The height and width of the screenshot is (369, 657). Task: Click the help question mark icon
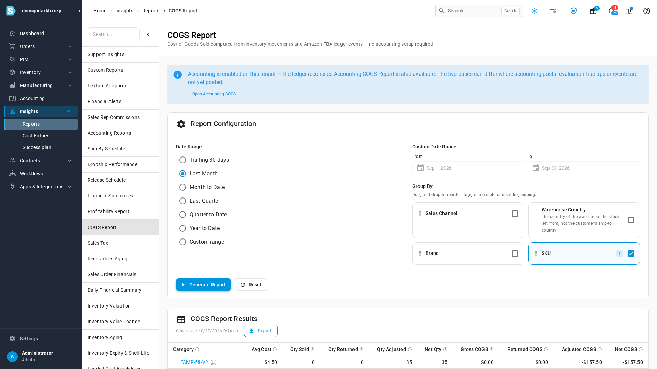(647, 11)
